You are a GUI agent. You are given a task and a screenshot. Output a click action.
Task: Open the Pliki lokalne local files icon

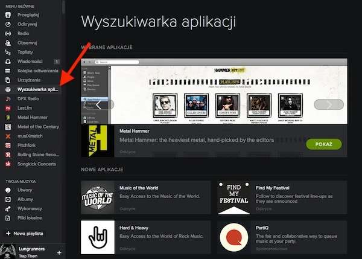(x=8, y=218)
